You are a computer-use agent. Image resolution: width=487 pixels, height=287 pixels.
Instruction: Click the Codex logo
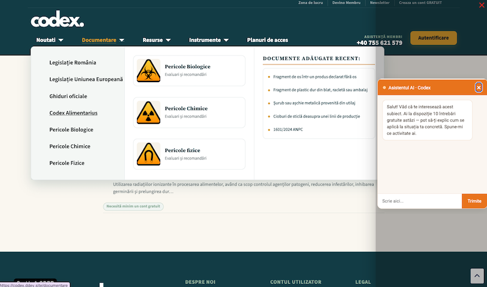(57, 19)
